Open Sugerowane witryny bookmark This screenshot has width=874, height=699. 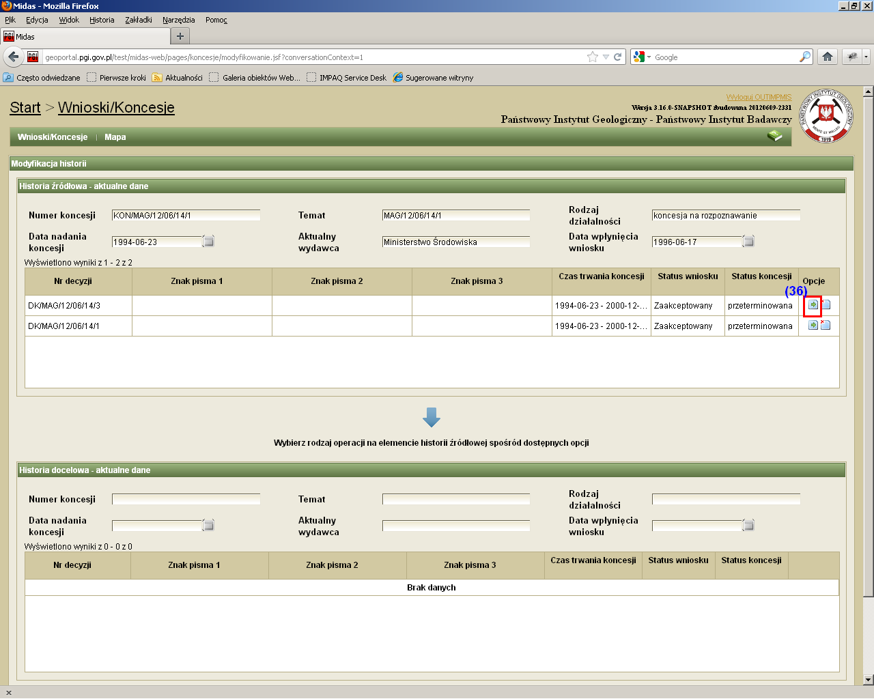[x=433, y=78]
